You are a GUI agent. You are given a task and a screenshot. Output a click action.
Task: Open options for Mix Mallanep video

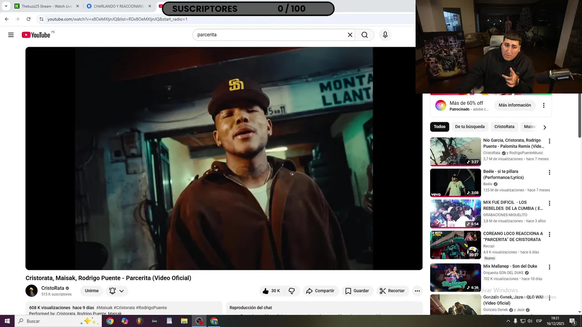(x=549, y=267)
